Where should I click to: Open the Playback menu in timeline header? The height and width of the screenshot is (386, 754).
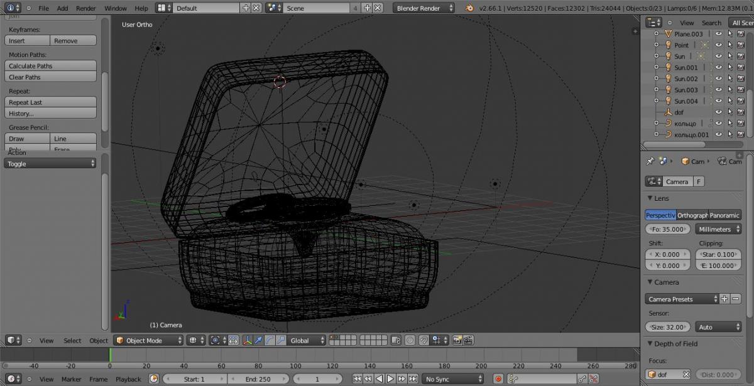[x=128, y=379]
